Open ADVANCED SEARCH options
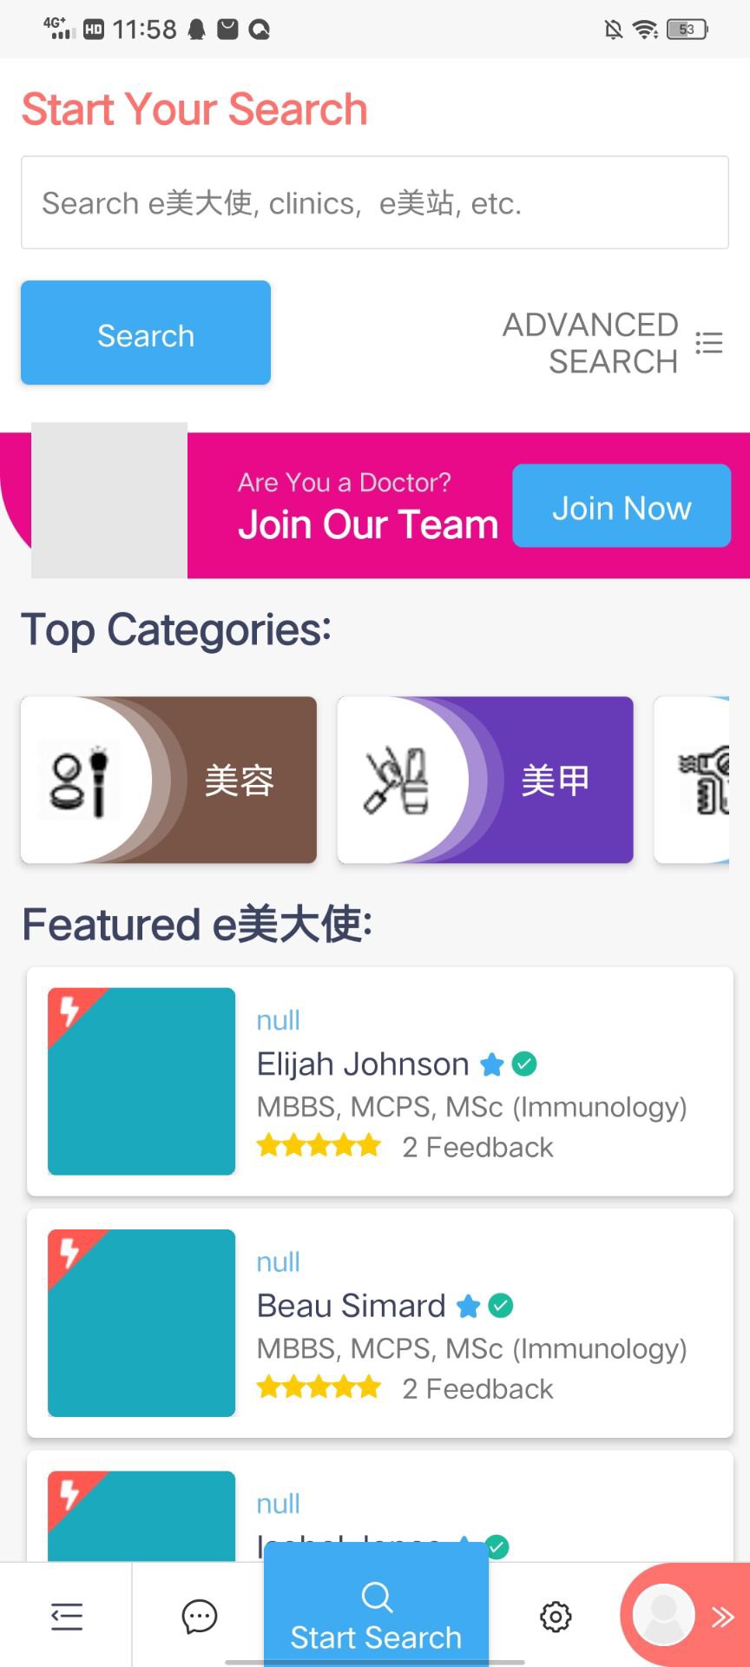 590,343
